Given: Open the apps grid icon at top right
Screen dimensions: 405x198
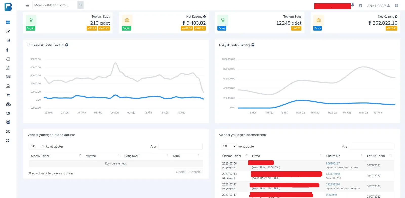Looking at the screenshot, I should point(396,6).
